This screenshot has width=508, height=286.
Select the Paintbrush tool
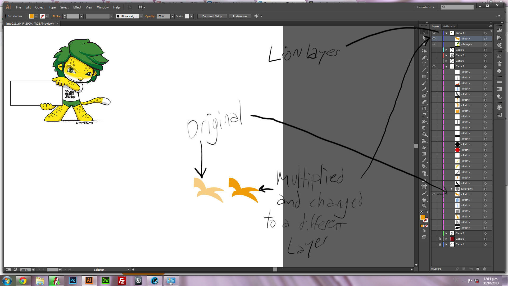pyautogui.click(x=424, y=83)
